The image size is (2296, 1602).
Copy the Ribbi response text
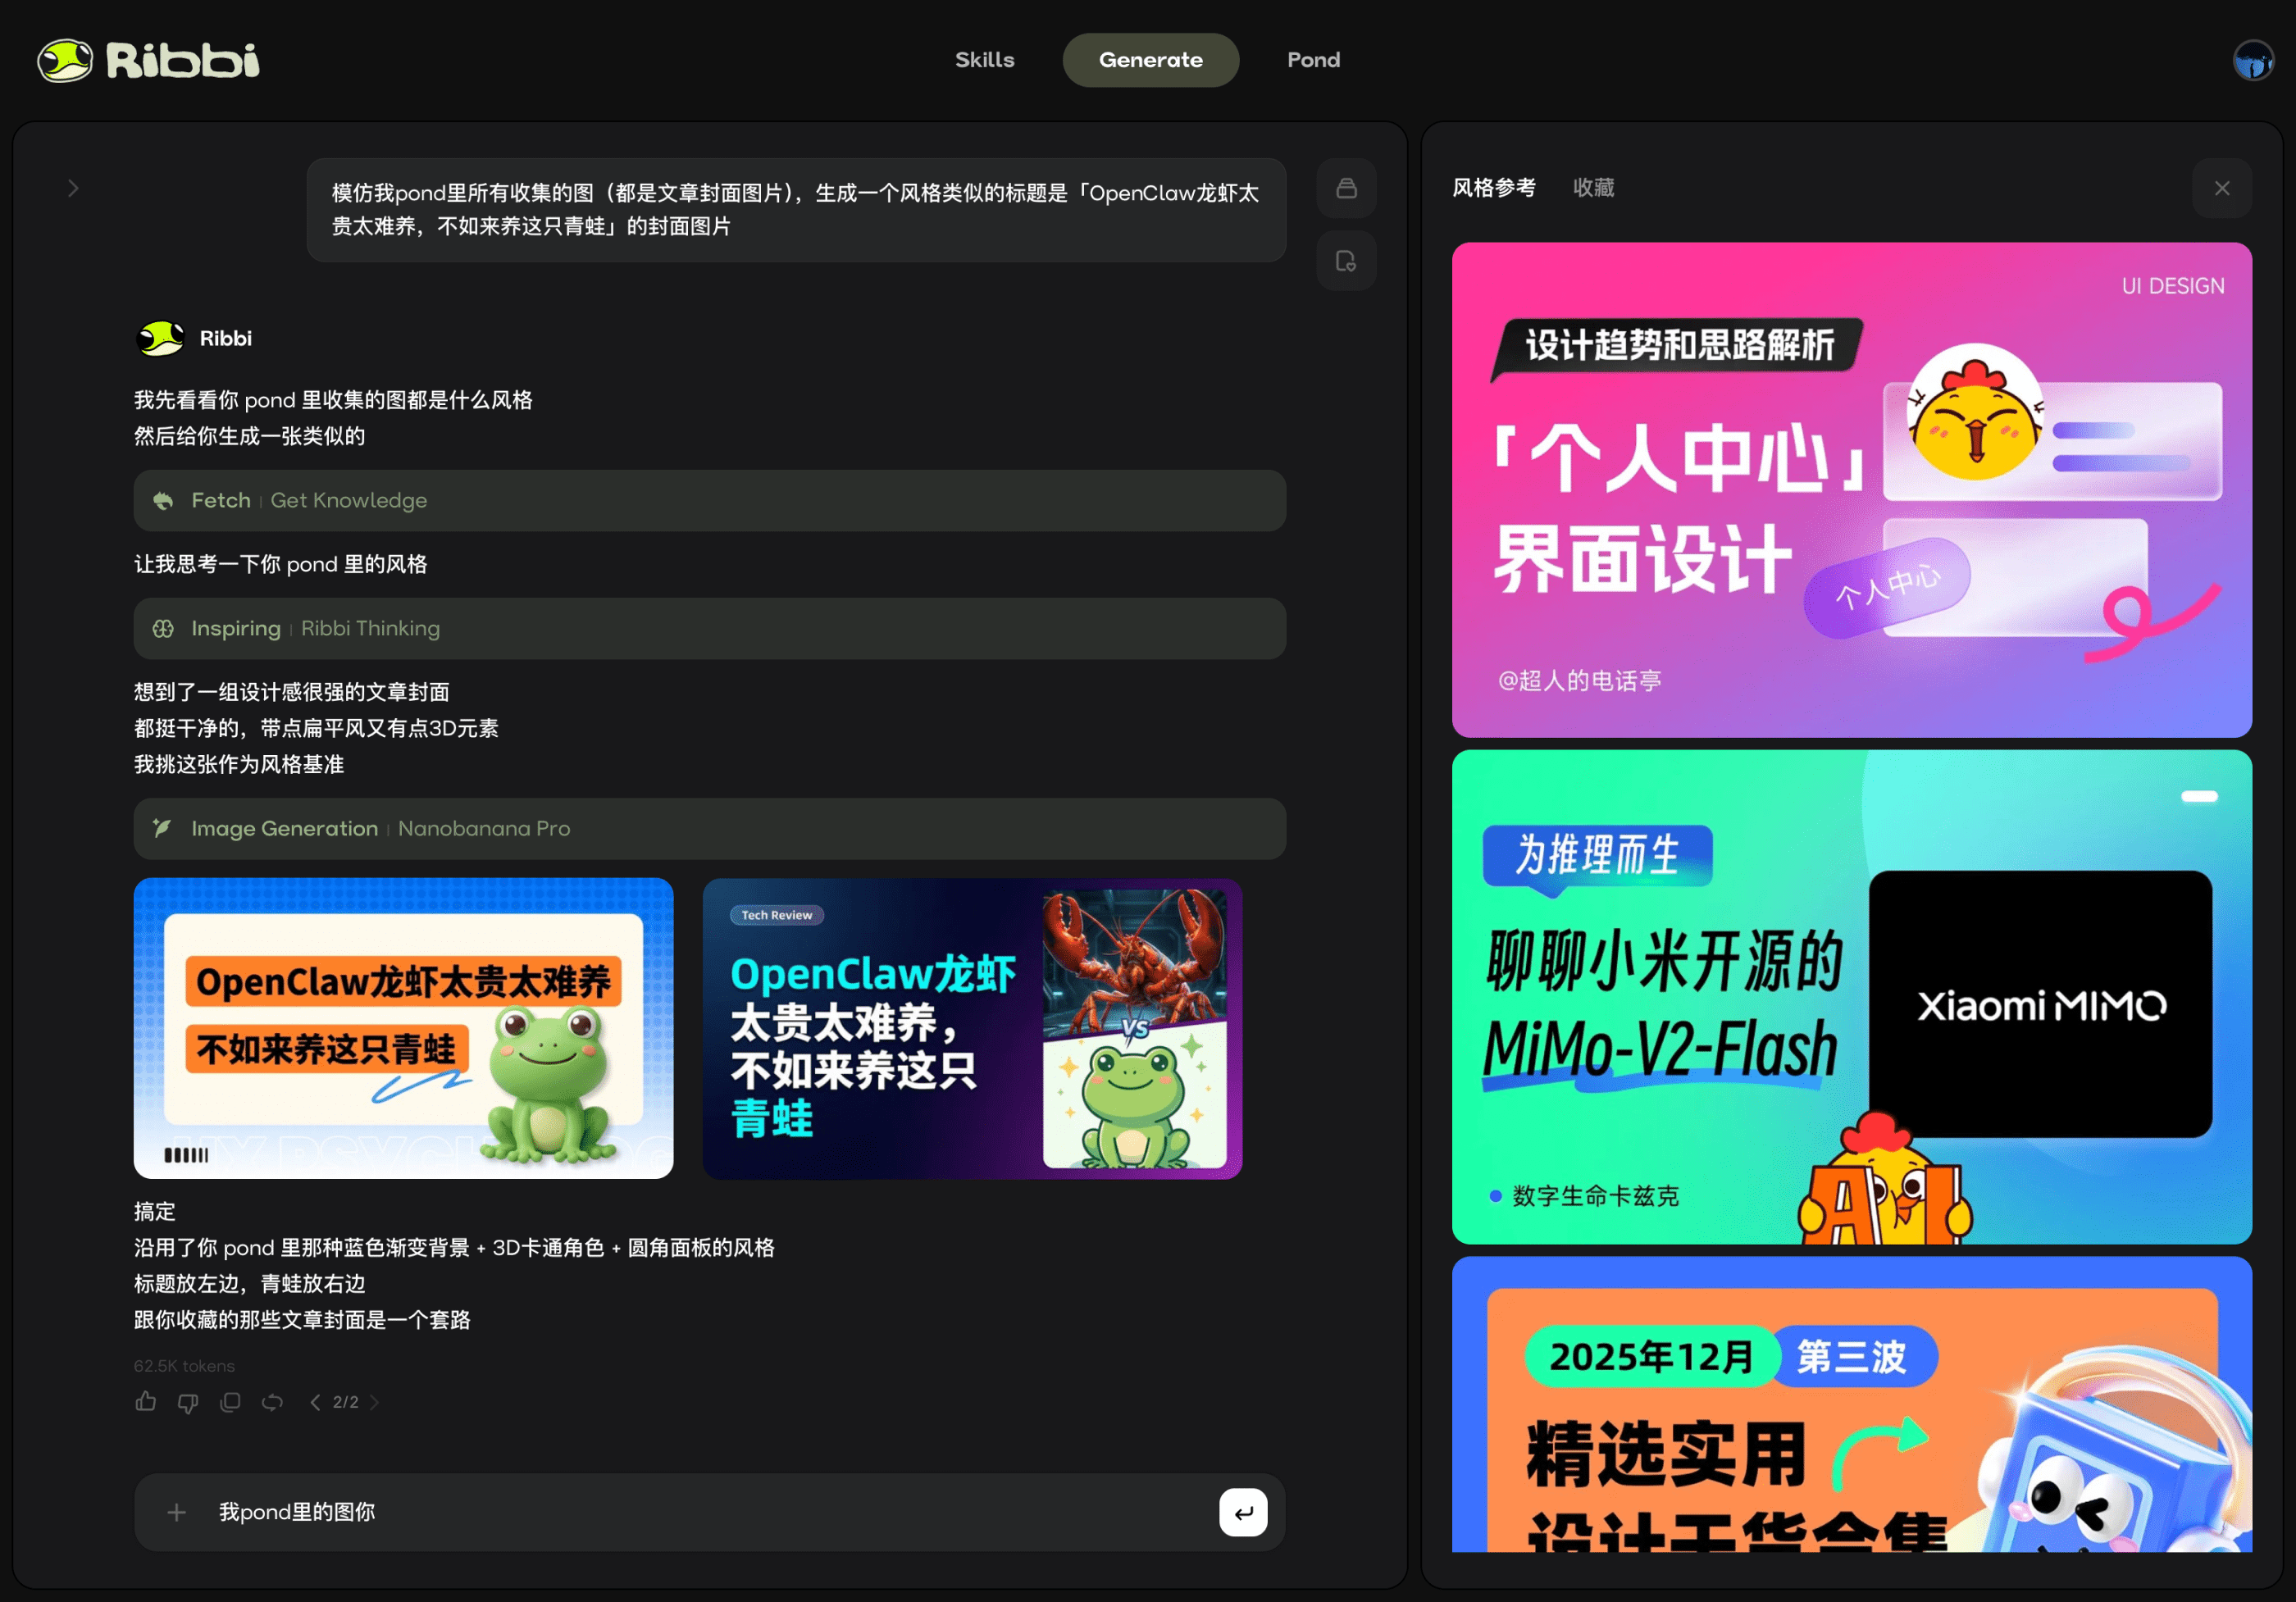coord(230,1402)
